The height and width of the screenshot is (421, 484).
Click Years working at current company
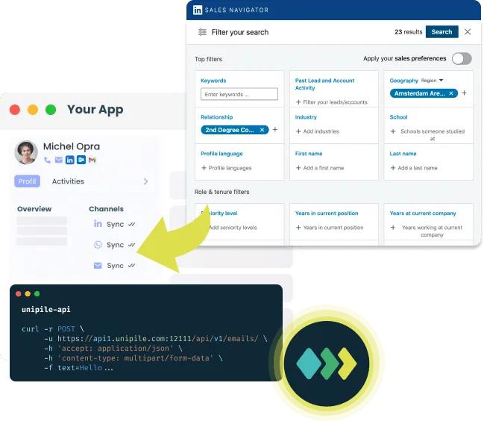click(427, 231)
